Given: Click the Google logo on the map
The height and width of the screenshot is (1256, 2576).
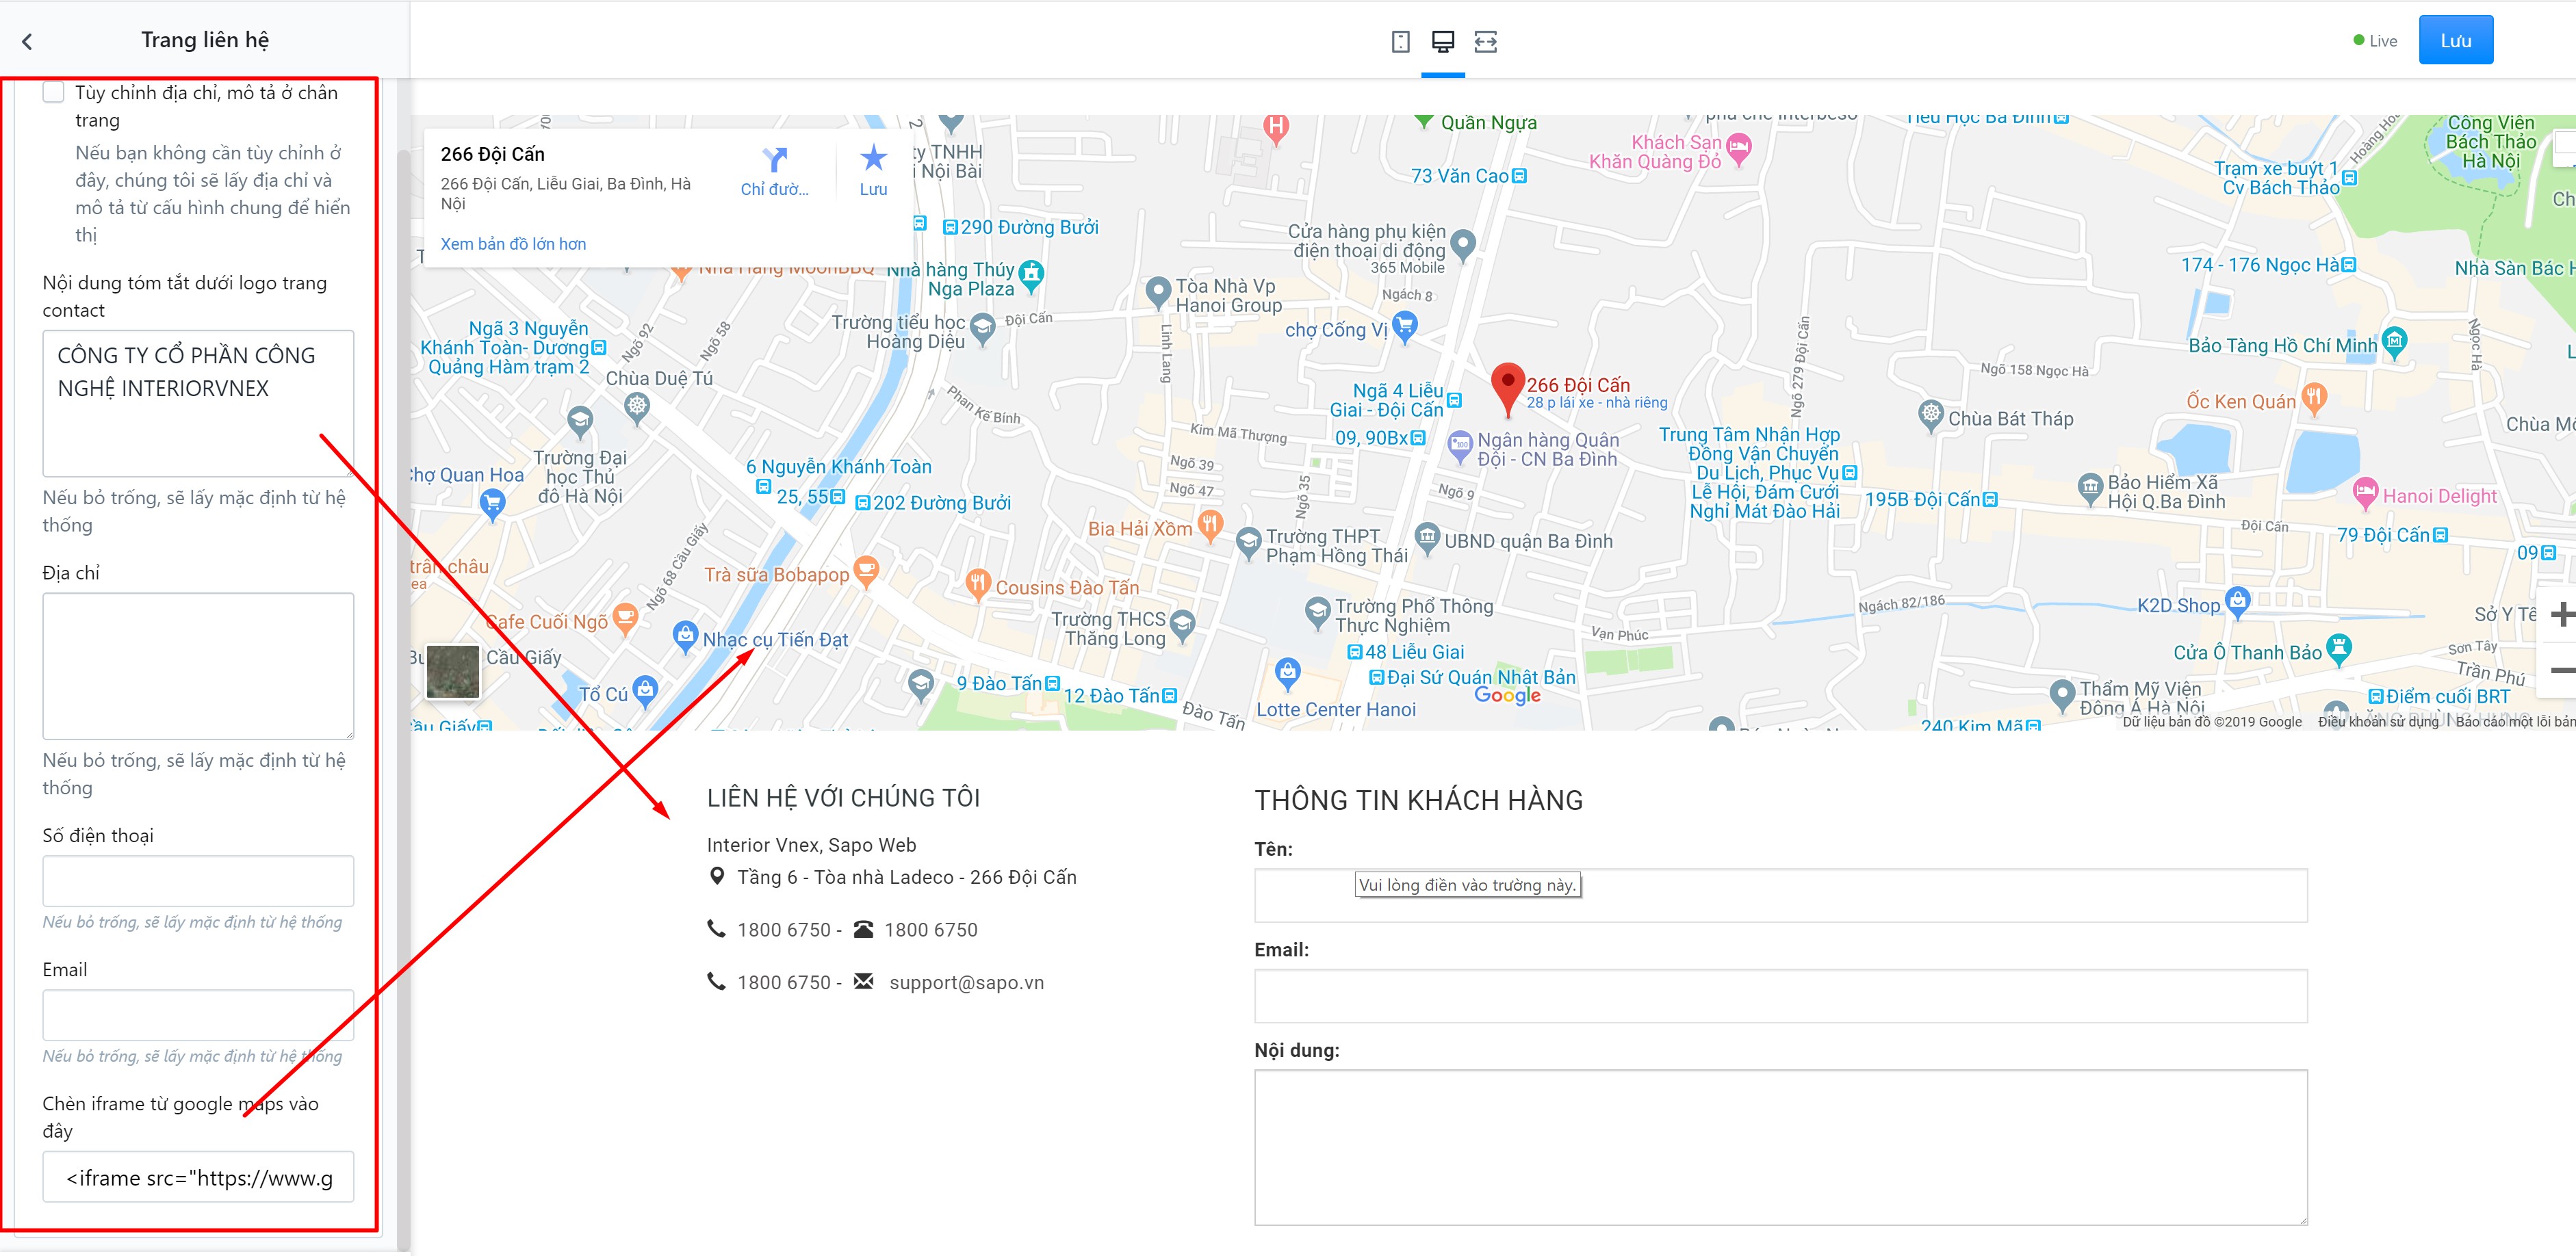Looking at the screenshot, I should click(1507, 696).
